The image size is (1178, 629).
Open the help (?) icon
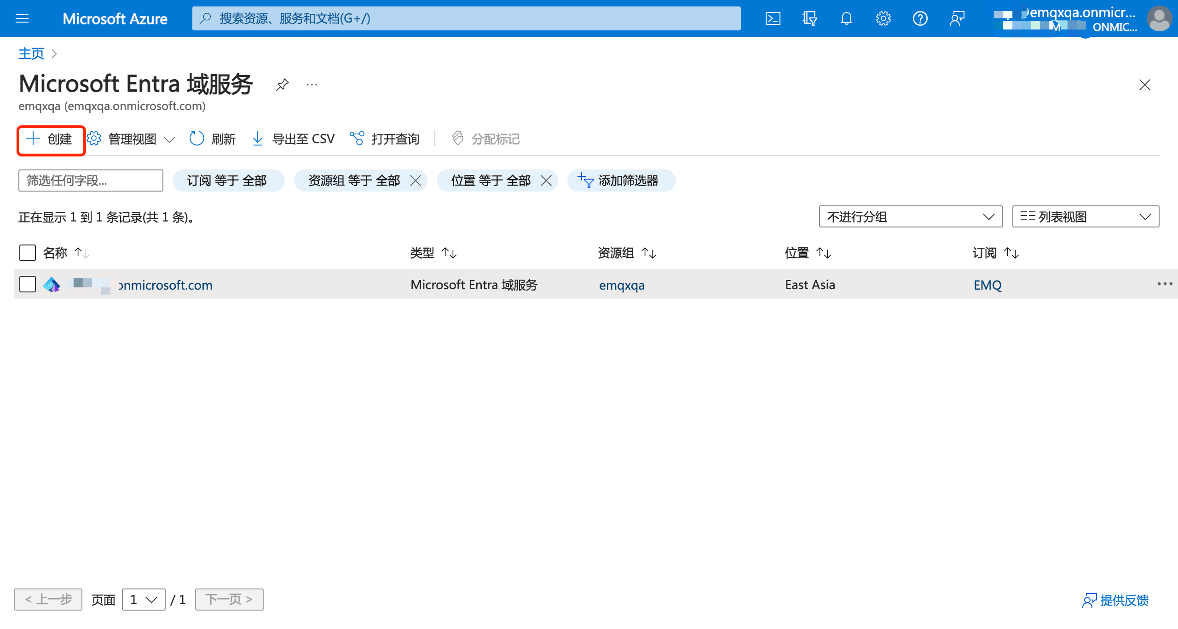(920, 18)
